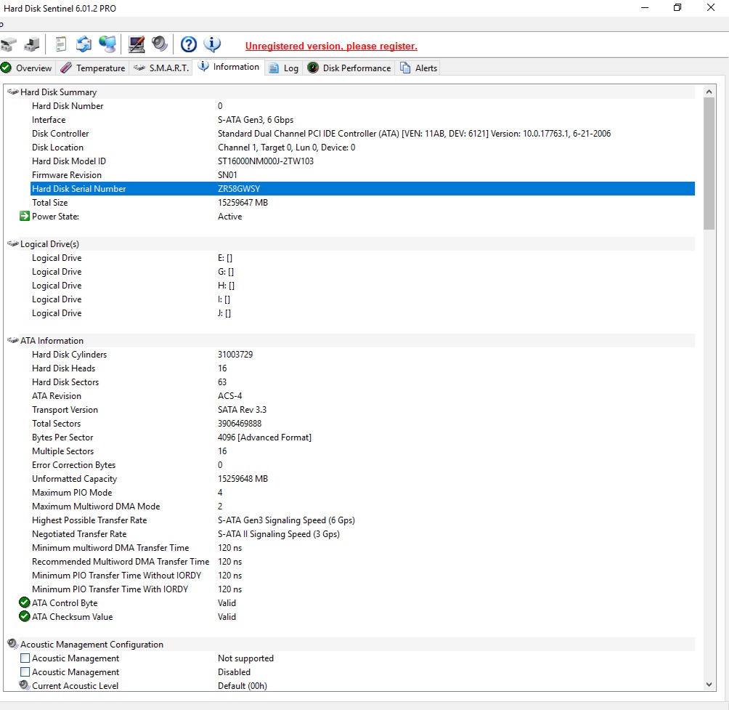The height and width of the screenshot is (710, 729).
Task: Click the scrollbar down arrow
Action: (x=709, y=685)
